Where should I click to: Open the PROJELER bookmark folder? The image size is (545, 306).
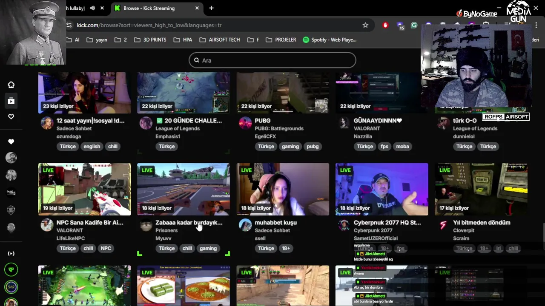point(281,40)
